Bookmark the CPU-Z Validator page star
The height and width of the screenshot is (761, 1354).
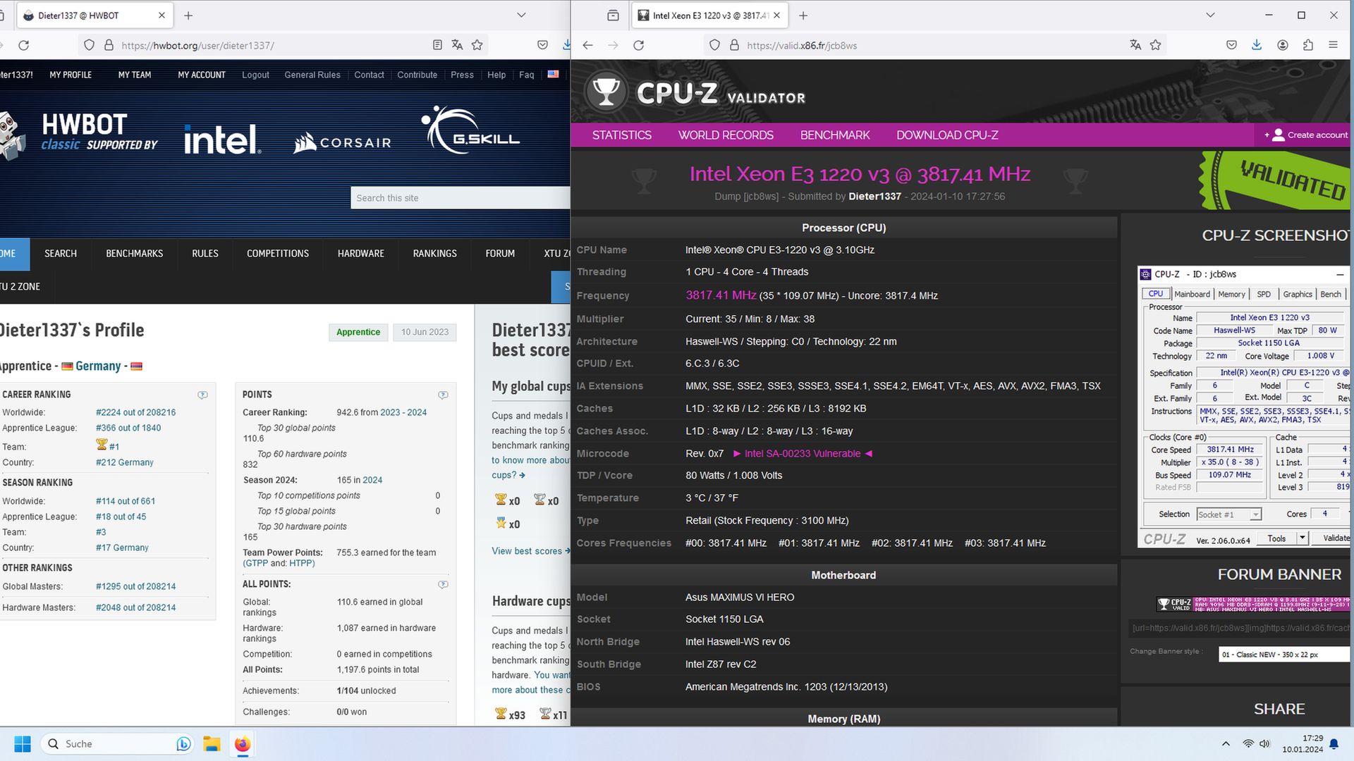point(1155,45)
